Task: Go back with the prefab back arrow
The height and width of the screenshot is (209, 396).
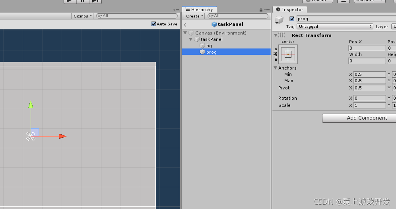Action: pyautogui.click(x=185, y=25)
